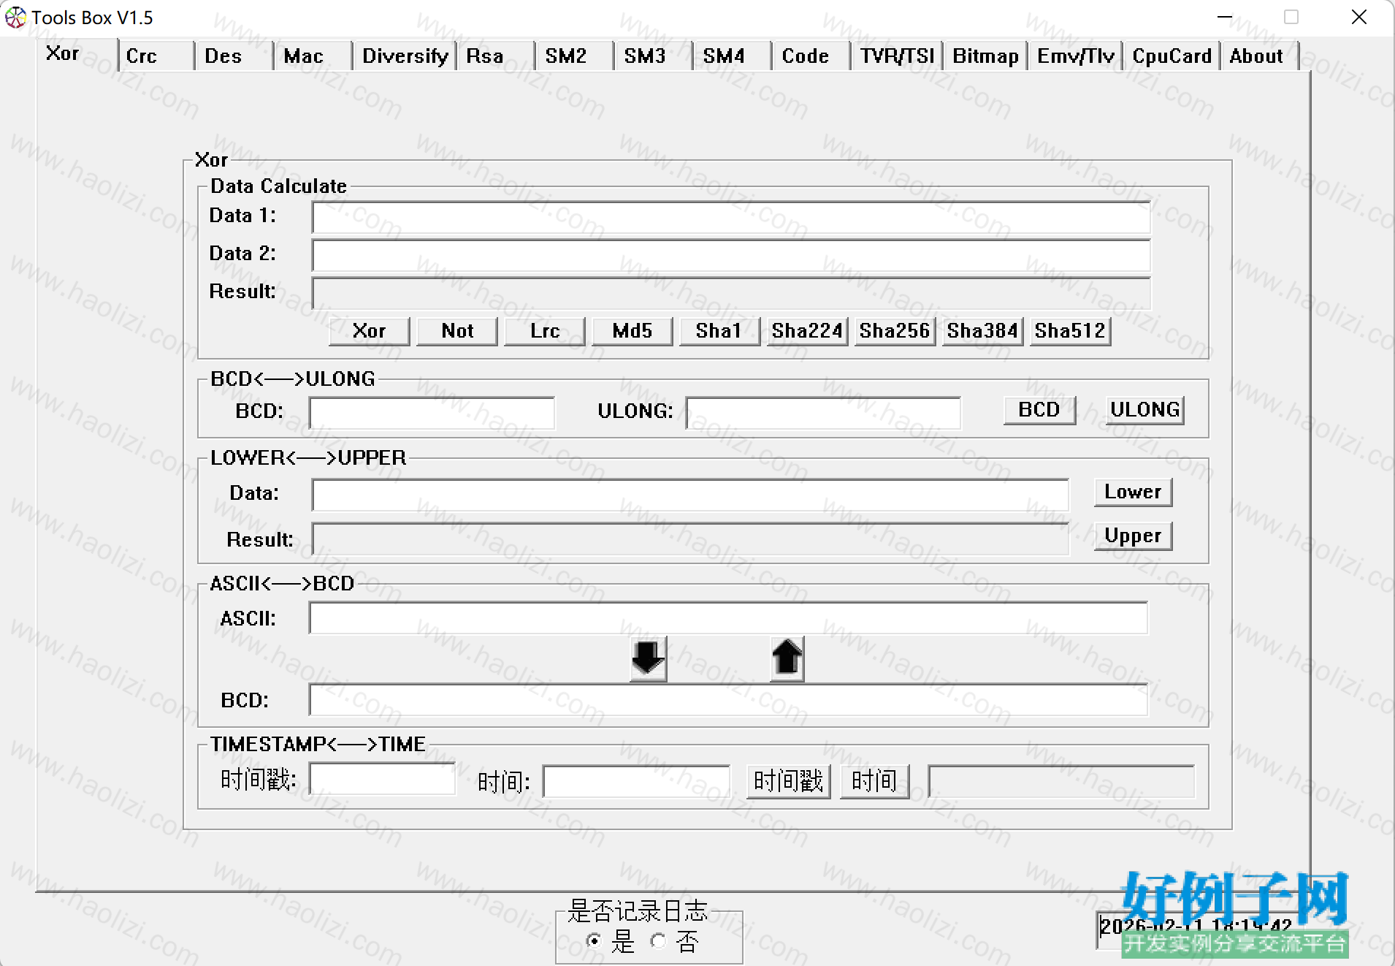The image size is (1395, 966).
Task: Click the Sha224 button
Action: coord(808,331)
